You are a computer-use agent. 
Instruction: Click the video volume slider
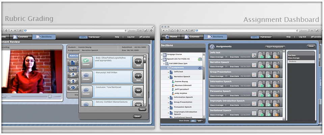coord(57,96)
